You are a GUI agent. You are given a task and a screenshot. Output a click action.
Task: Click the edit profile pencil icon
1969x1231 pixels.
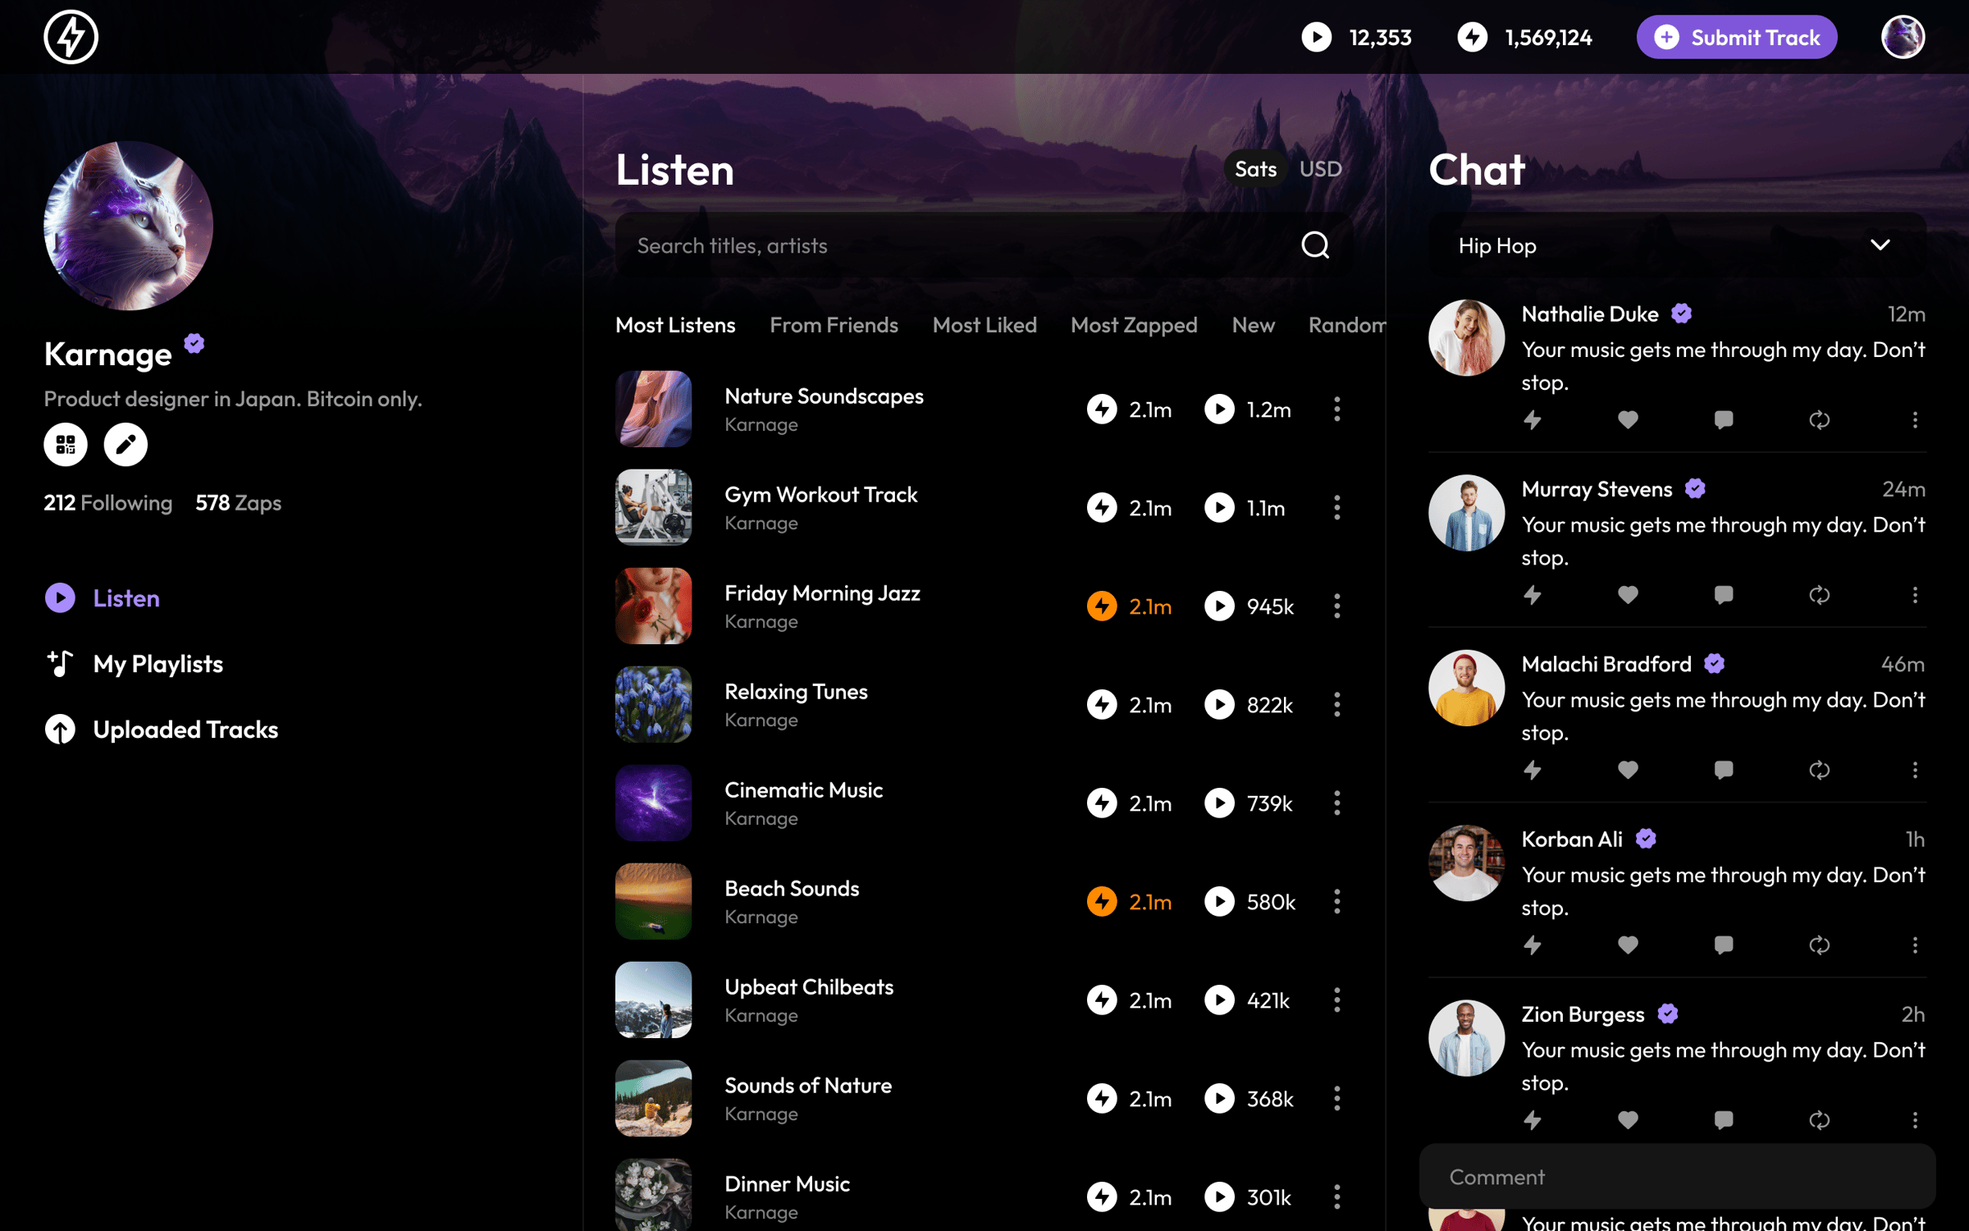126,444
